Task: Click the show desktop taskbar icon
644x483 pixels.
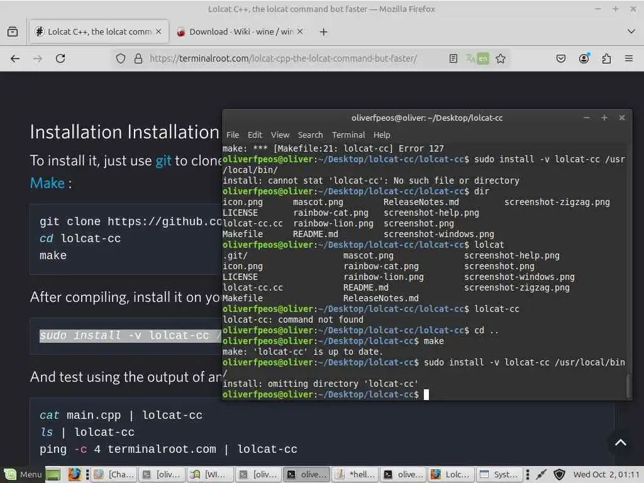Action: click(x=53, y=474)
